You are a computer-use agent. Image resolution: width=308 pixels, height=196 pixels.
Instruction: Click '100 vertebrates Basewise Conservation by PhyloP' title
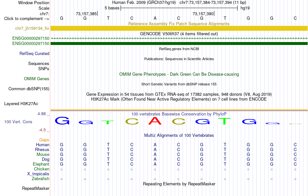coord(179,114)
